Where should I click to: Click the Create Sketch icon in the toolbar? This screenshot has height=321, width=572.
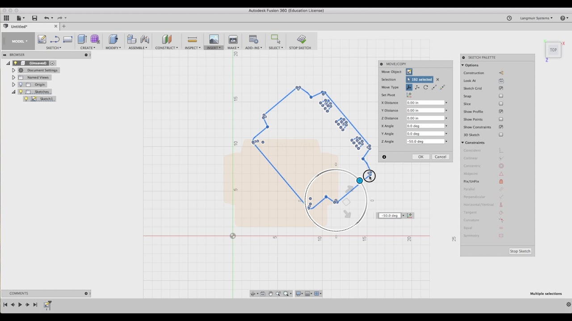tap(42, 39)
